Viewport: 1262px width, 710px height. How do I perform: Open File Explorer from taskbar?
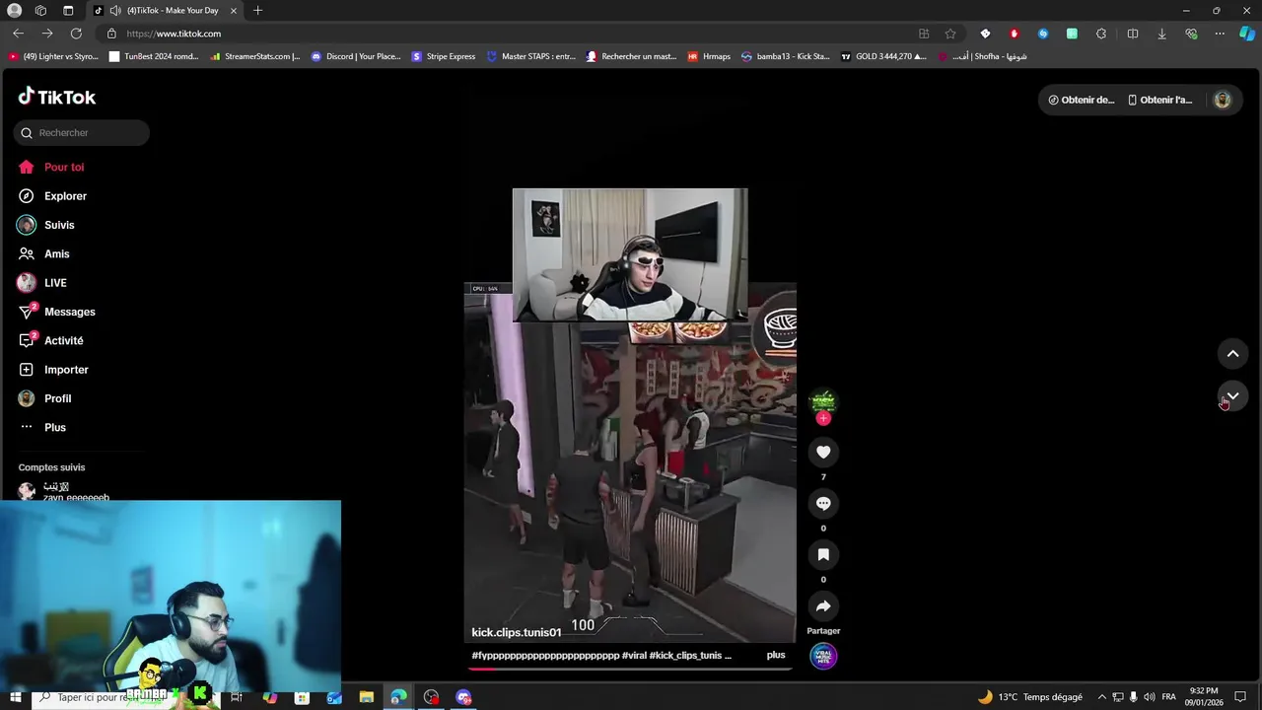coord(367,697)
